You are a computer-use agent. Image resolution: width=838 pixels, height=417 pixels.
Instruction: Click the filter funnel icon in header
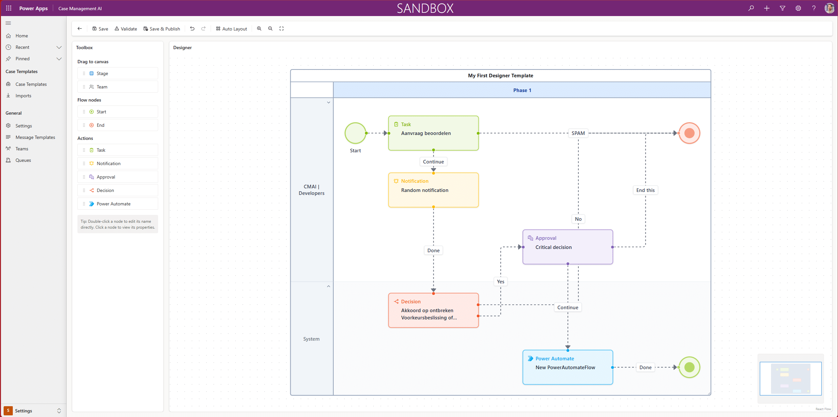click(783, 8)
